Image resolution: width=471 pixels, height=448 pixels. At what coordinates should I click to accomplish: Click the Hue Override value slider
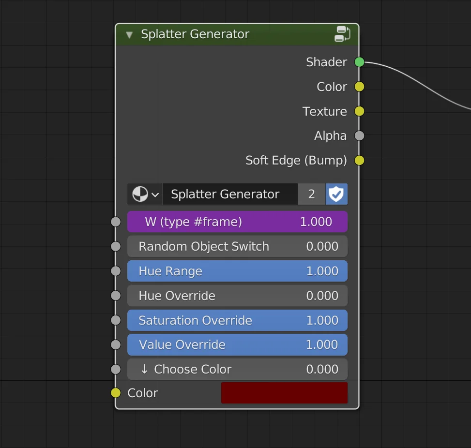coord(237,296)
